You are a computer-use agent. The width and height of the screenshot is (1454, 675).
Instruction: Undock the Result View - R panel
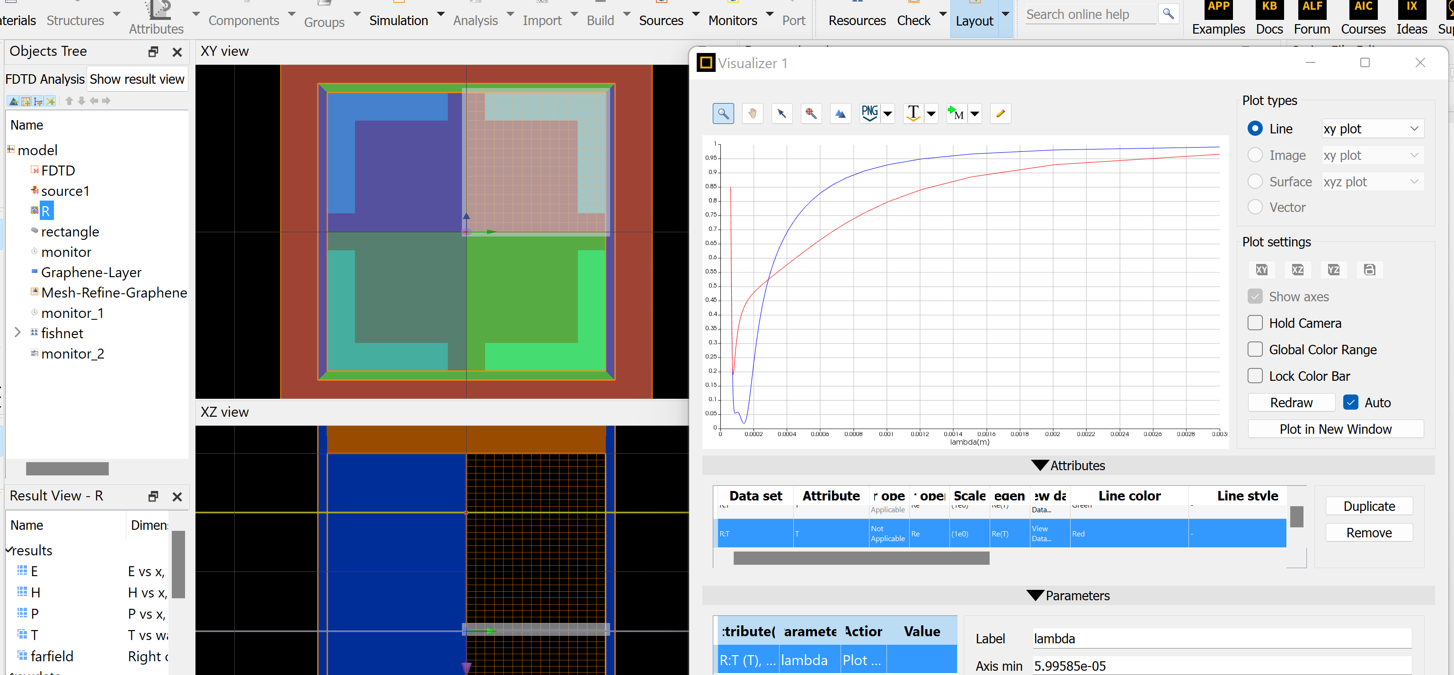click(x=153, y=496)
